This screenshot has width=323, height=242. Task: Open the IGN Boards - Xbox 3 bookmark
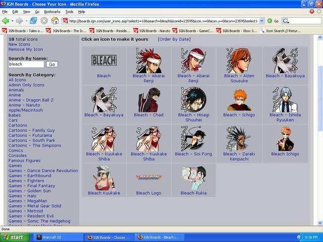[x=237, y=31]
